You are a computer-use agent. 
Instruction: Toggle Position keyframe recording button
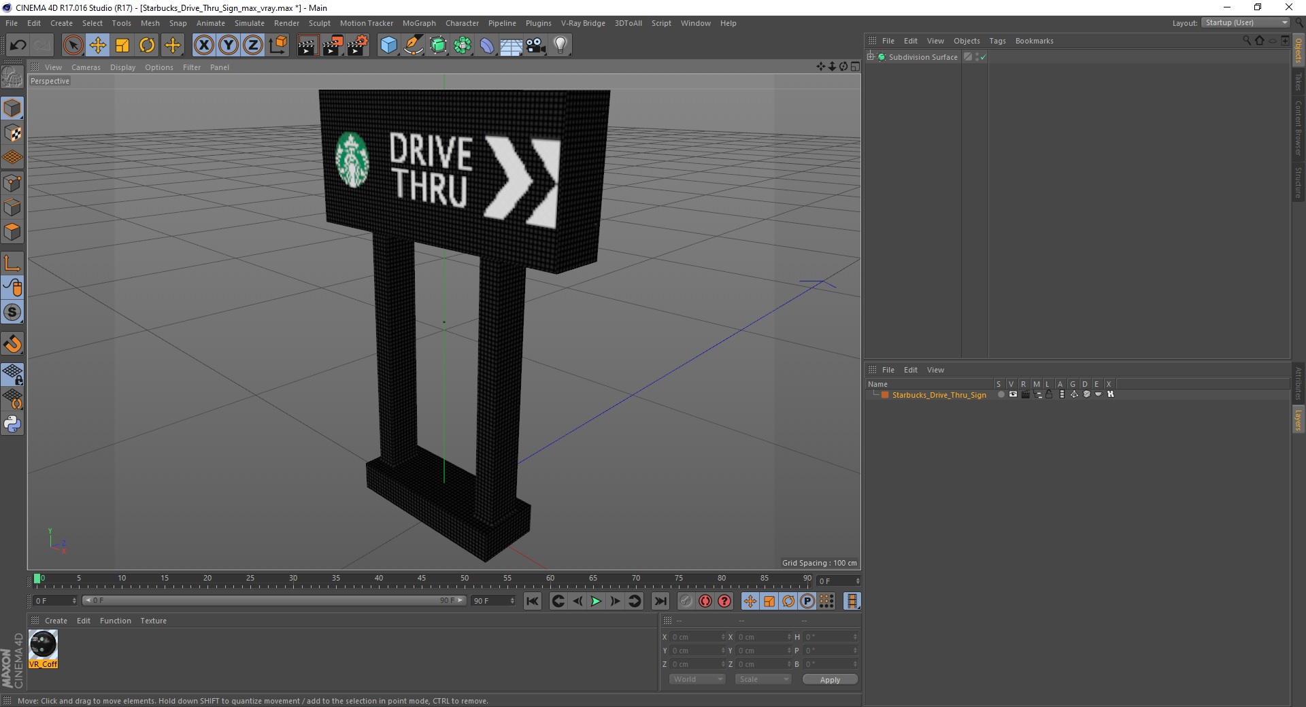pyautogui.click(x=750, y=601)
